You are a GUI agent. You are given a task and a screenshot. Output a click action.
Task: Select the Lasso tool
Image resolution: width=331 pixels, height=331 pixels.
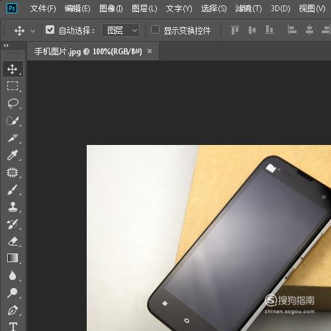[13, 103]
